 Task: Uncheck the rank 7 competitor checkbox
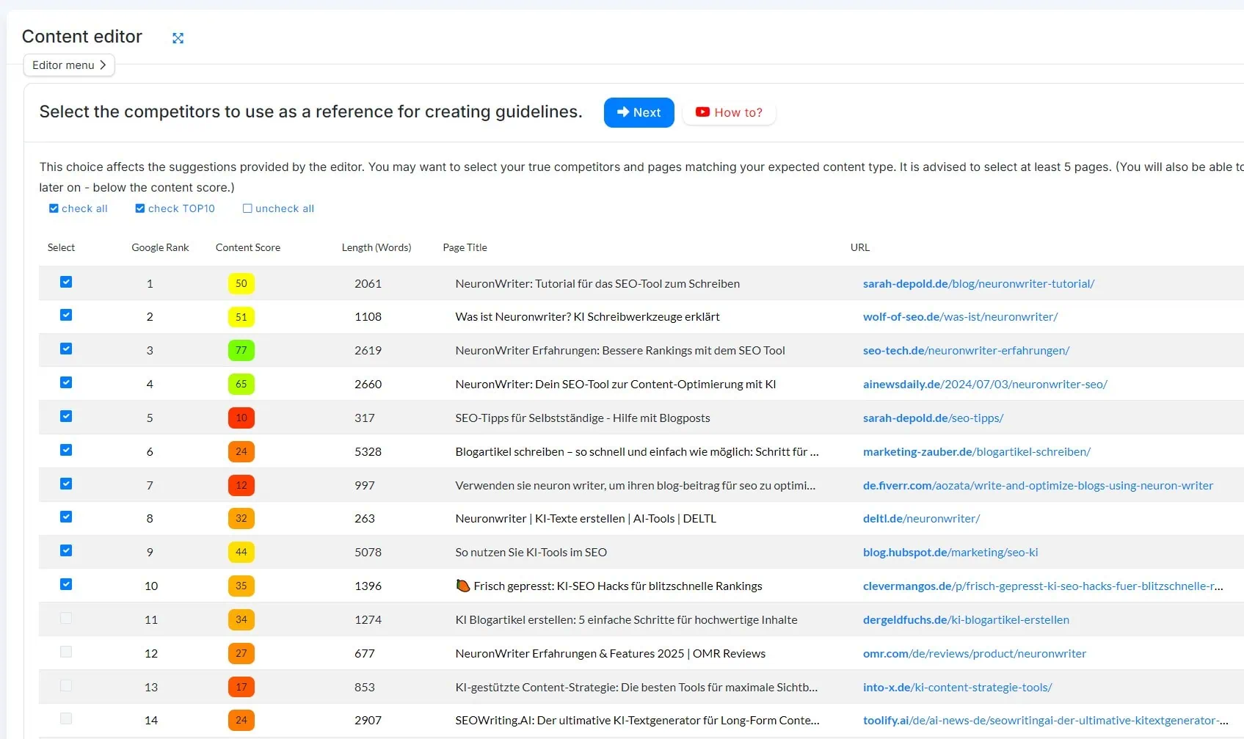click(66, 484)
